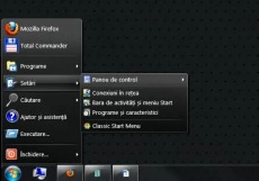Viewport: 259px width, 181px height.
Task: Click the Ajutor și asistență help icon
Action: (x=12, y=117)
